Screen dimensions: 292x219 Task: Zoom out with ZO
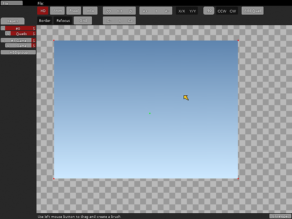pyautogui.click(x=108, y=11)
